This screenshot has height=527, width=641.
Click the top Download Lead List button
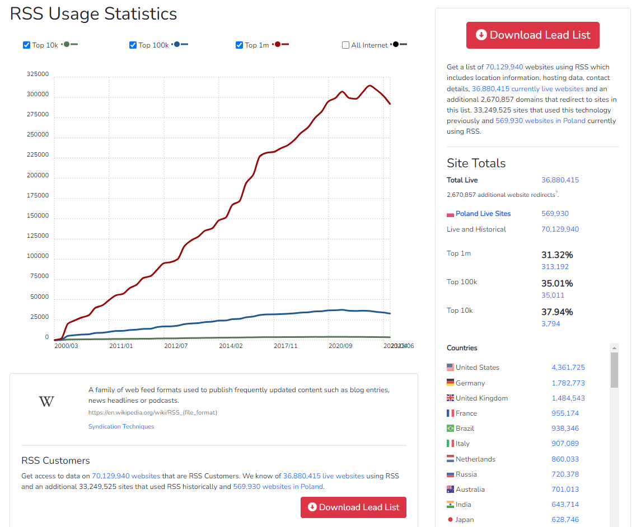coord(532,35)
